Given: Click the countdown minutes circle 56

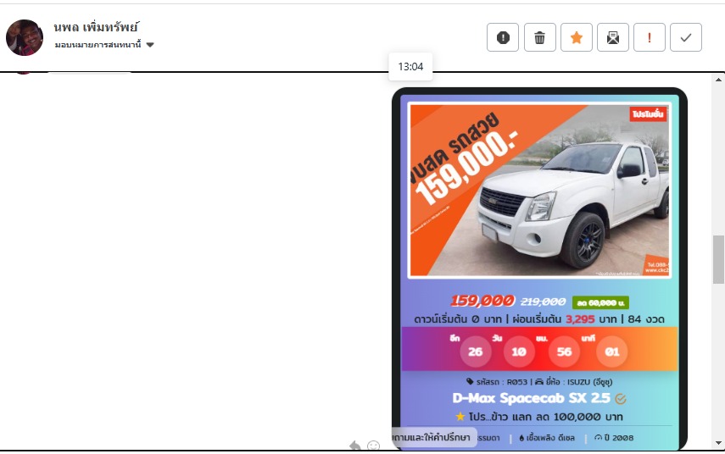Looking at the screenshot, I should point(564,352).
